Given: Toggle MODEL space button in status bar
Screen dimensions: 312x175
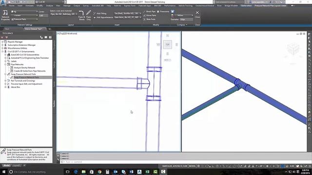Looking at the screenshot, I should pyautogui.click(x=192, y=166).
